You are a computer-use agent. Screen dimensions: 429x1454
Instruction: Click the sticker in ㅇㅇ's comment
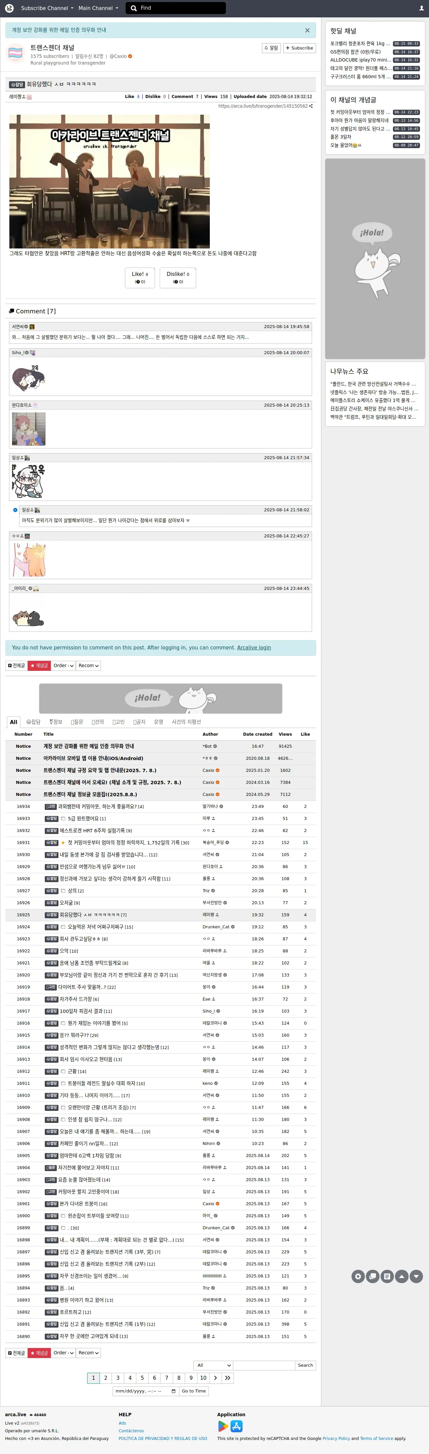click(x=29, y=559)
